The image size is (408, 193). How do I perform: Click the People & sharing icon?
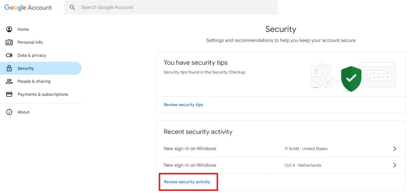(9, 81)
